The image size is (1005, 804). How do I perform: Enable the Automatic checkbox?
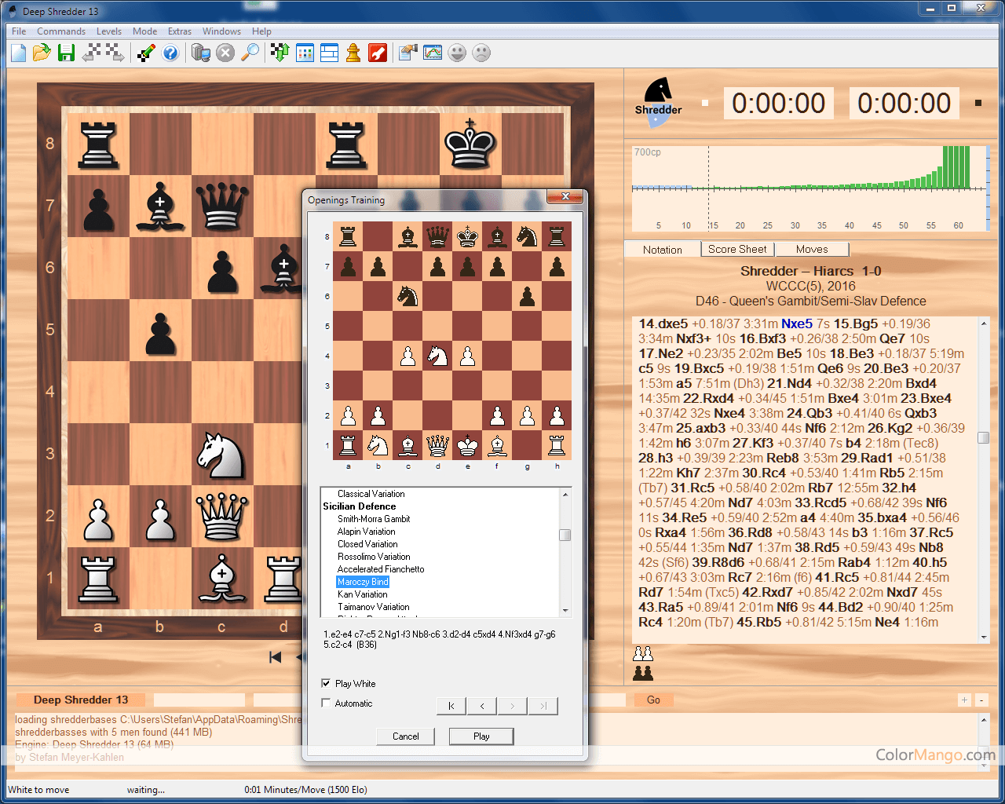tap(326, 703)
